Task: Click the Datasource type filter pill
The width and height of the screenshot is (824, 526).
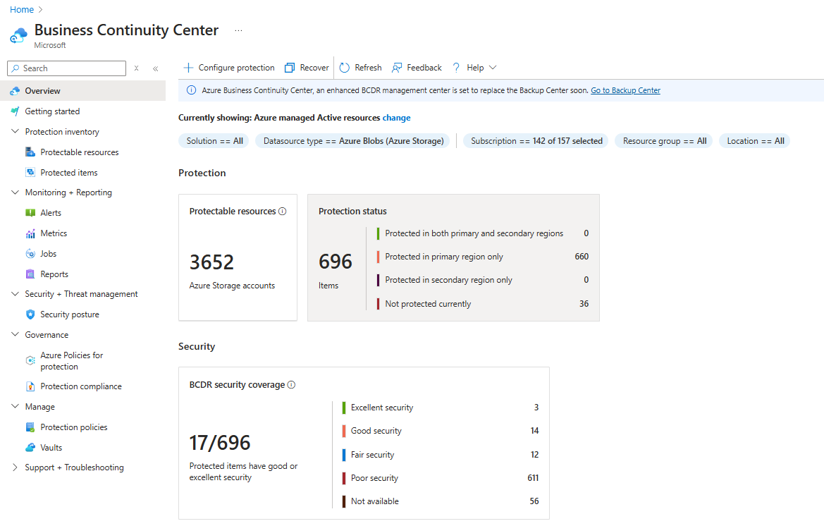Action: pyautogui.click(x=353, y=141)
